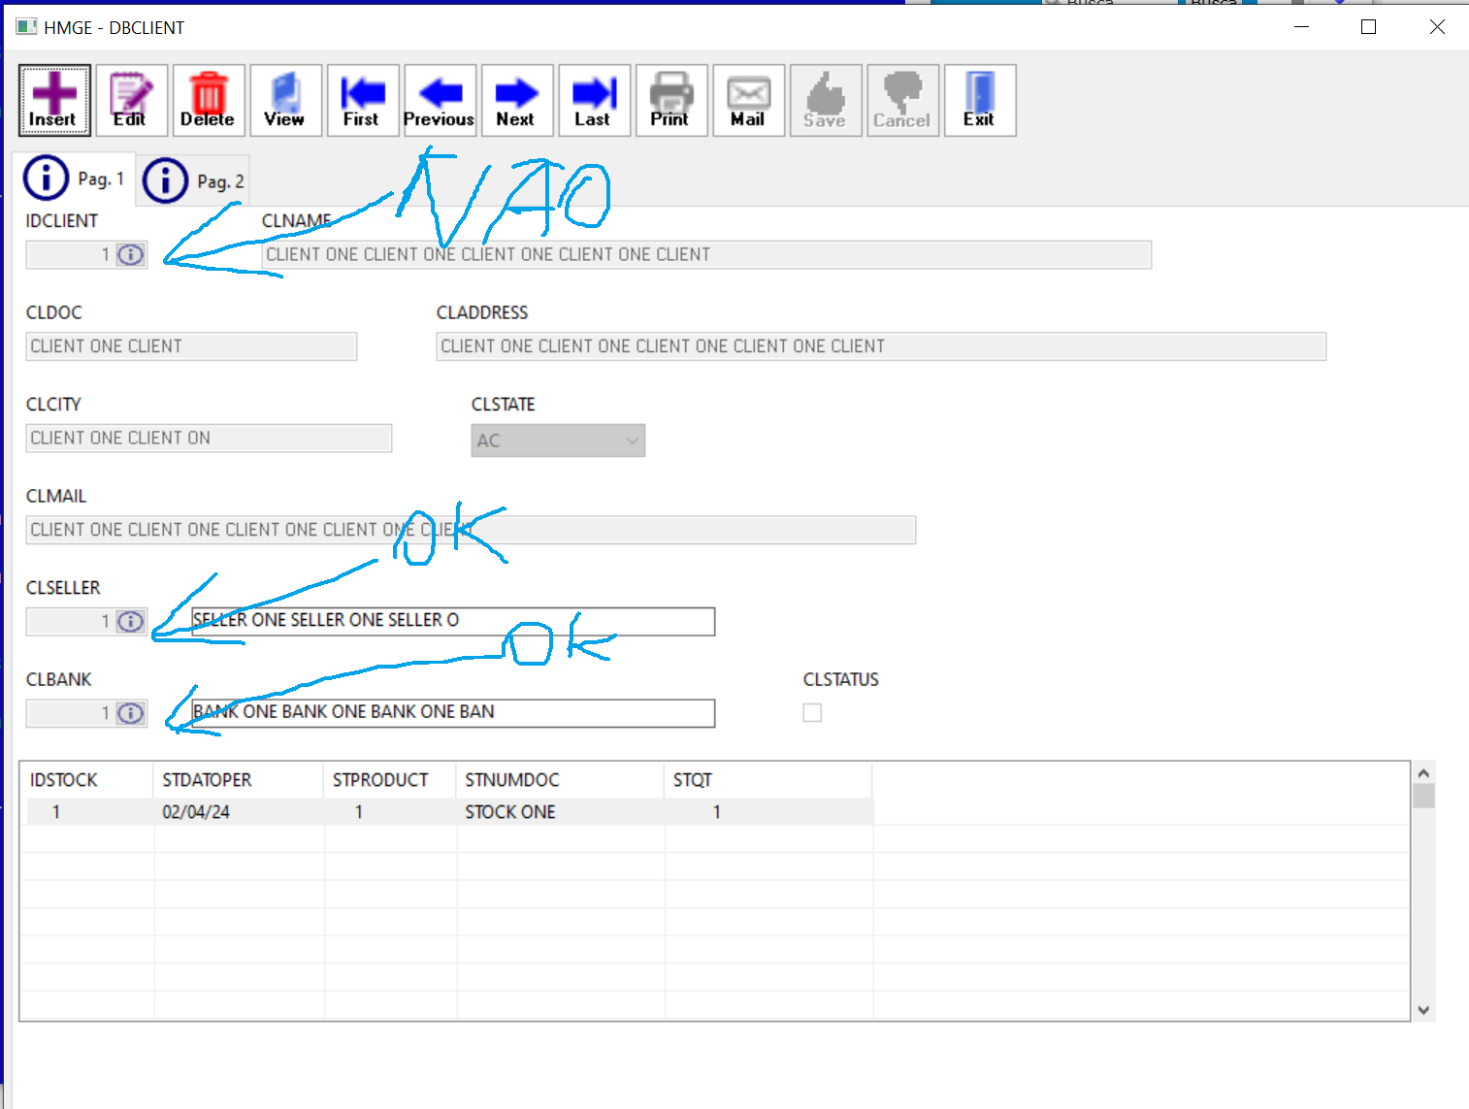Select the 02/04/24 date cell
The image size is (1469, 1109).
pos(238,812)
